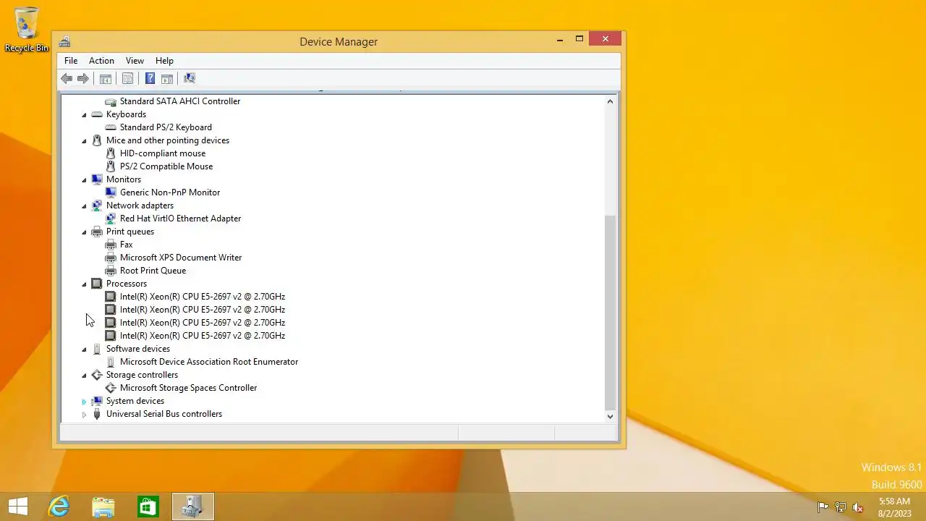This screenshot has height=521, width=926.
Task: Collapse the Network adapters tree node
Action: click(x=84, y=206)
